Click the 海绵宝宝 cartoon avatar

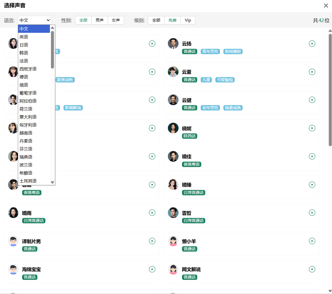pyautogui.click(x=13, y=269)
